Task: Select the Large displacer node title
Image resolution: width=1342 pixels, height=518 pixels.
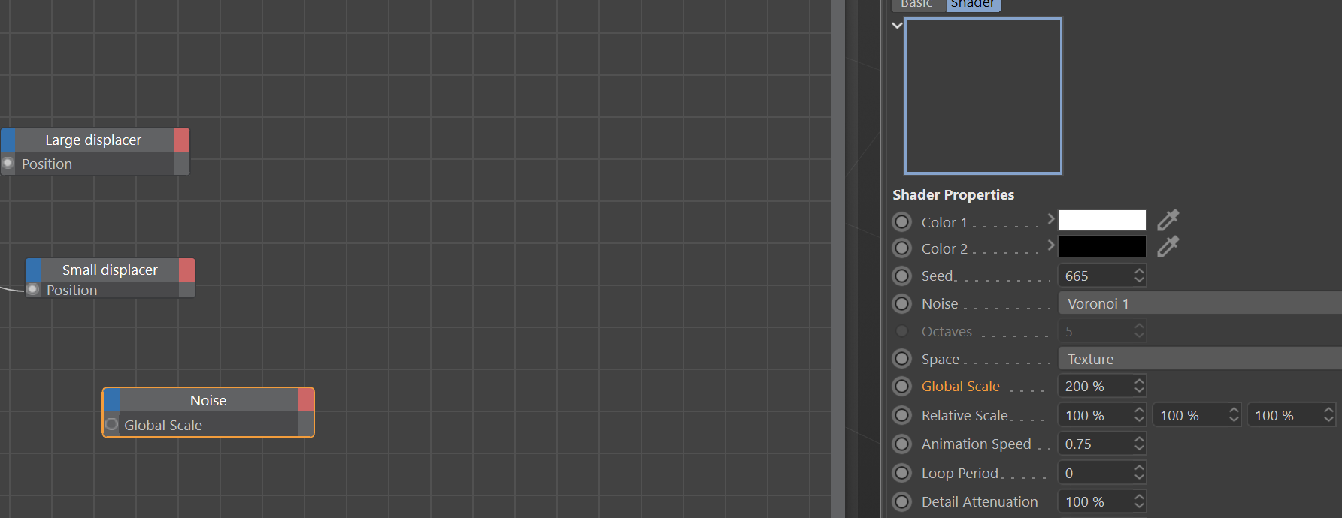Action: [93, 140]
